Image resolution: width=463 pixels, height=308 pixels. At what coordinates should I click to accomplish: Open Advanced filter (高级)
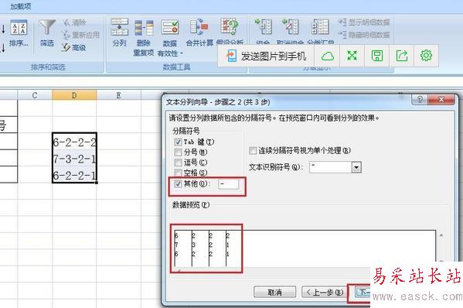point(74,47)
